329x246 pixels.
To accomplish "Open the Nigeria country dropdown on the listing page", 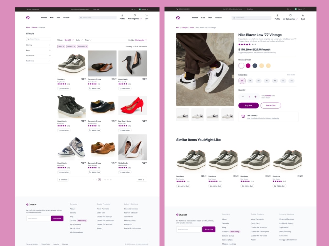I will tap(143, 10).
